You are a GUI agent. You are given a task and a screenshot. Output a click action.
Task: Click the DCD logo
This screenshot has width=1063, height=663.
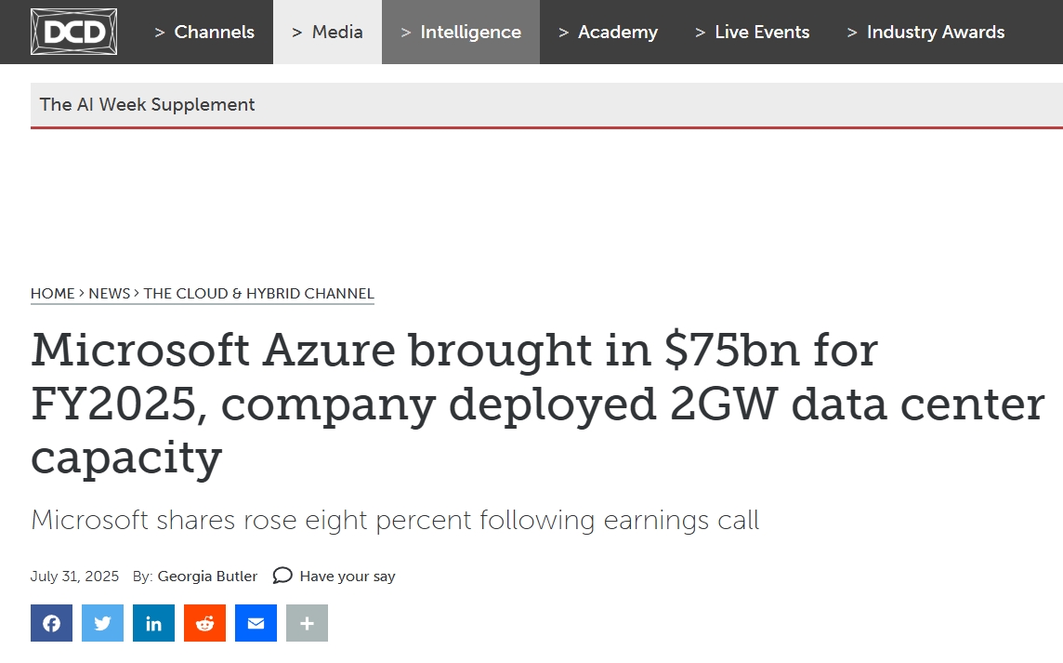click(x=74, y=32)
